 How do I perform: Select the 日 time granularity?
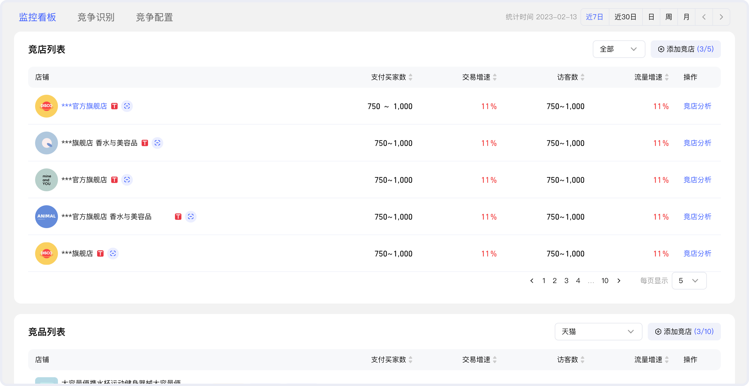(651, 17)
